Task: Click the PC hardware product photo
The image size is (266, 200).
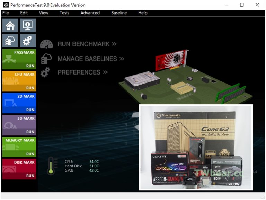Action: 196,147
